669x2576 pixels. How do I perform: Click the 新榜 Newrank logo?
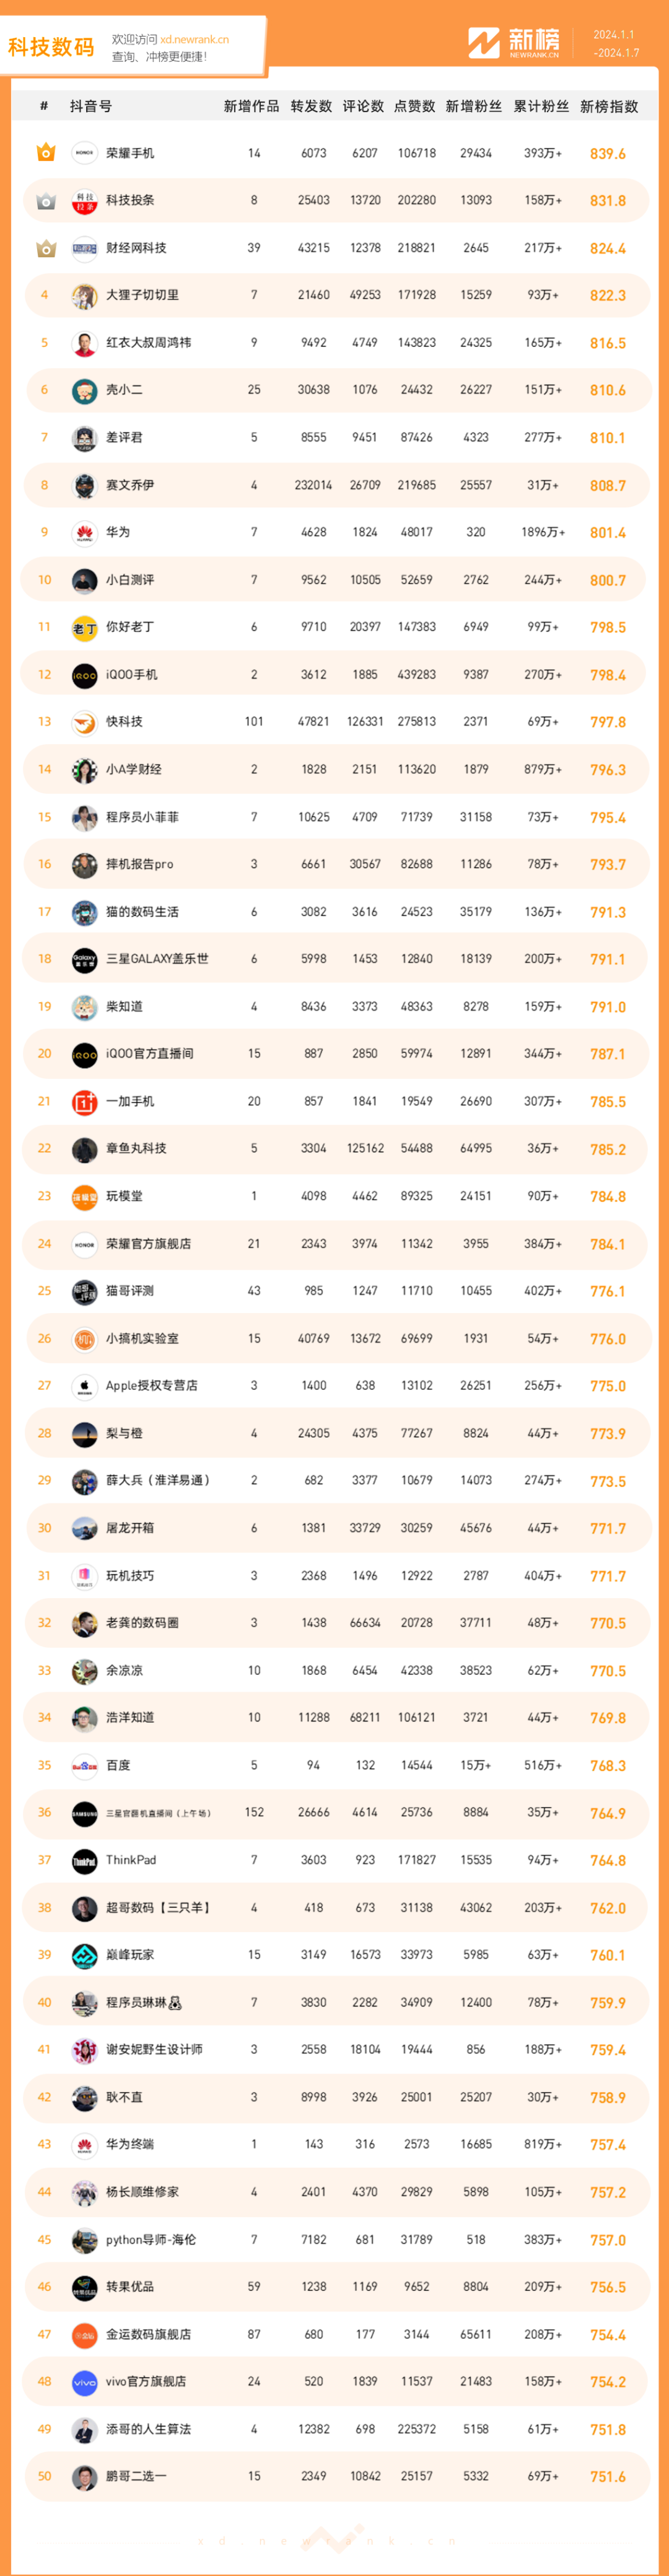point(514,43)
